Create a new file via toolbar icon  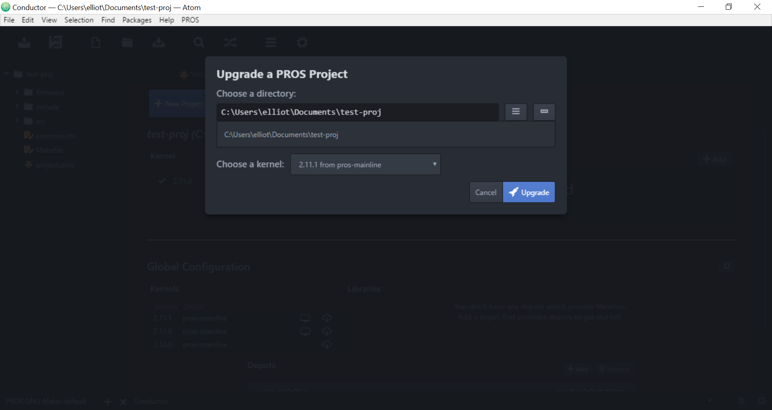[96, 42]
